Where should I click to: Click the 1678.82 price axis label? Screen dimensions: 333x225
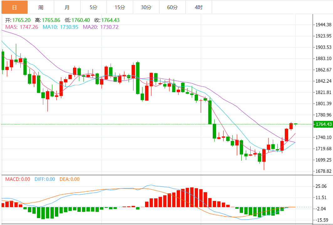(x=323, y=171)
